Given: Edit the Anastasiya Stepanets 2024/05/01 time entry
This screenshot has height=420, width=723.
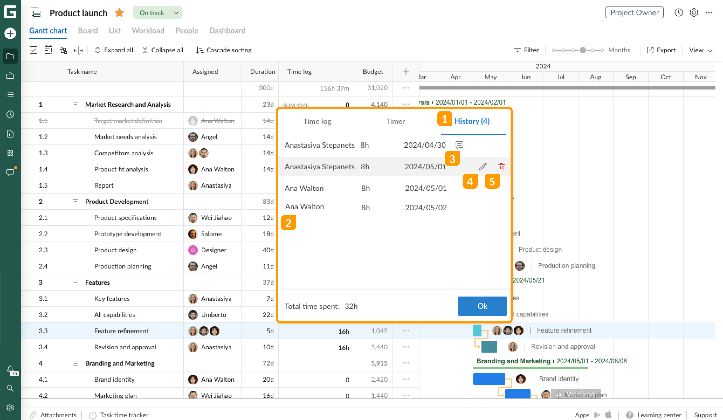Looking at the screenshot, I should click(483, 167).
